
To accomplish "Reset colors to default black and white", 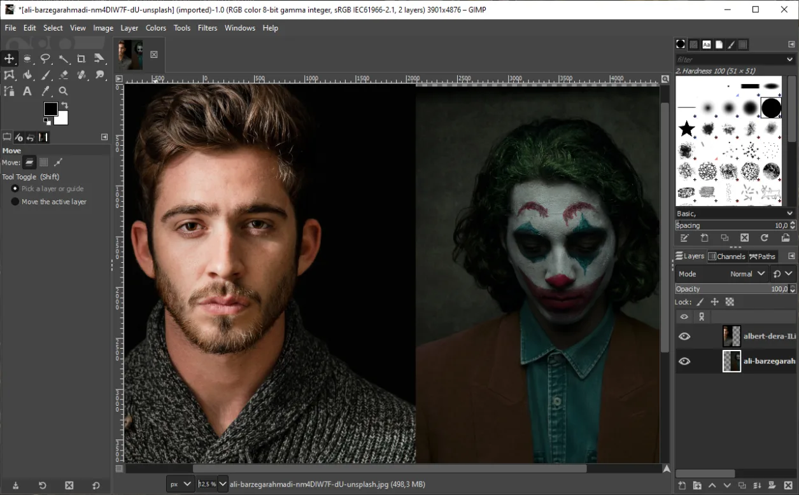I will point(46,121).
